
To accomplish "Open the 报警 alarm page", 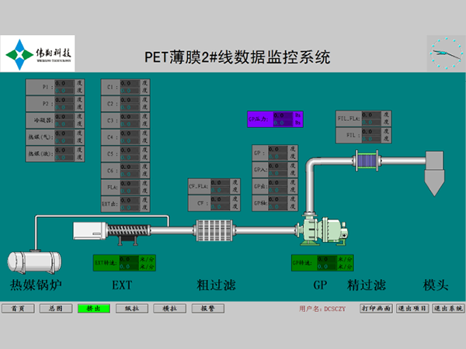I will [x=207, y=308].
